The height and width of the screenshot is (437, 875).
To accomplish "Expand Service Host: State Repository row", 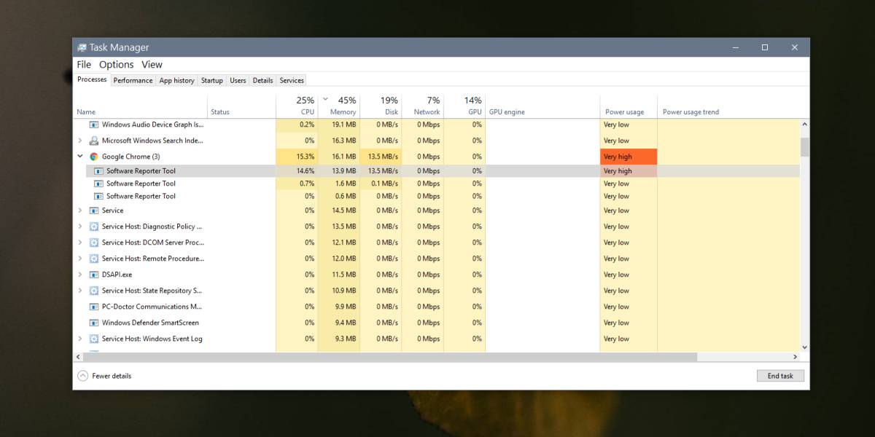I will [80, 291].
